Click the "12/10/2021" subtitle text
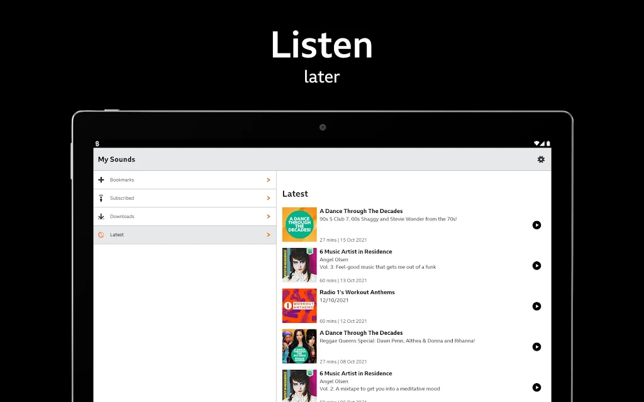 pos(334,300)
